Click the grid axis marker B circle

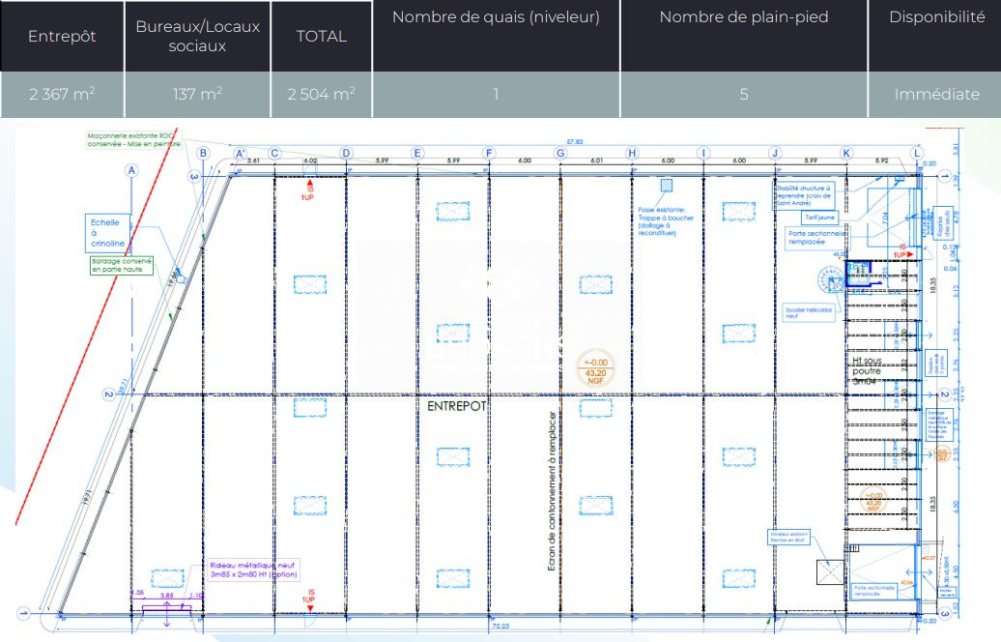(x=203, y=153)
